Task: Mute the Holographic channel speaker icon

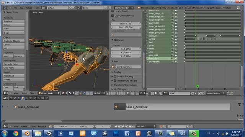Action: tap(172, 62)
